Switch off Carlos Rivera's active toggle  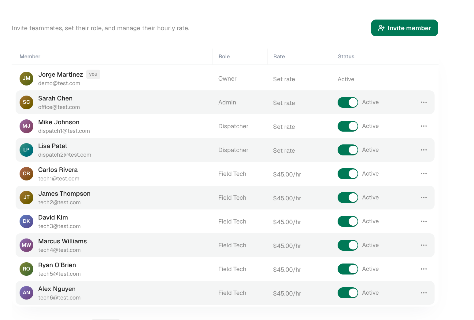(x=348, y=174)
